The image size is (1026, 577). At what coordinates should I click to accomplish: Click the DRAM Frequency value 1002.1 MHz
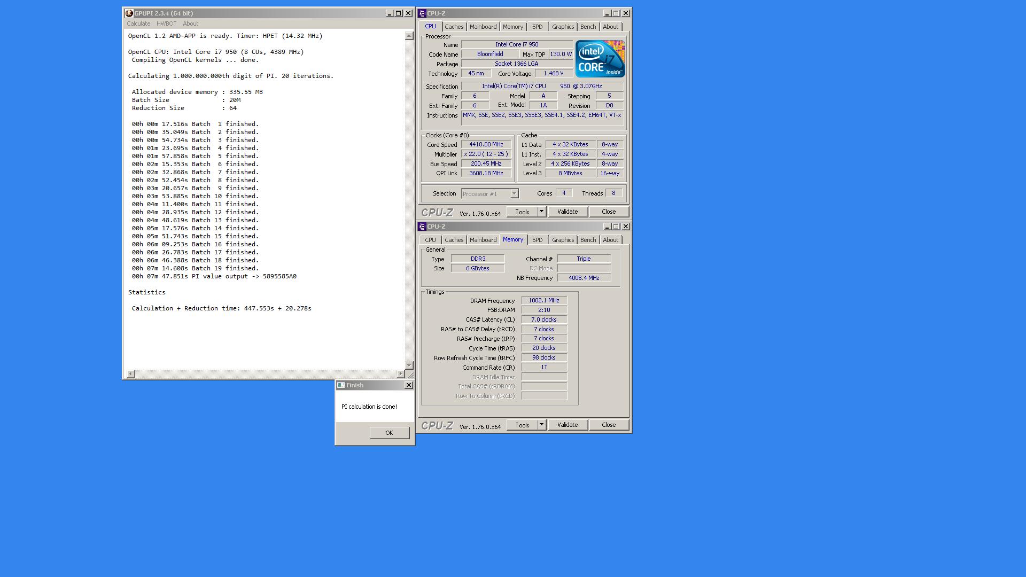click(x=544, y=300)
